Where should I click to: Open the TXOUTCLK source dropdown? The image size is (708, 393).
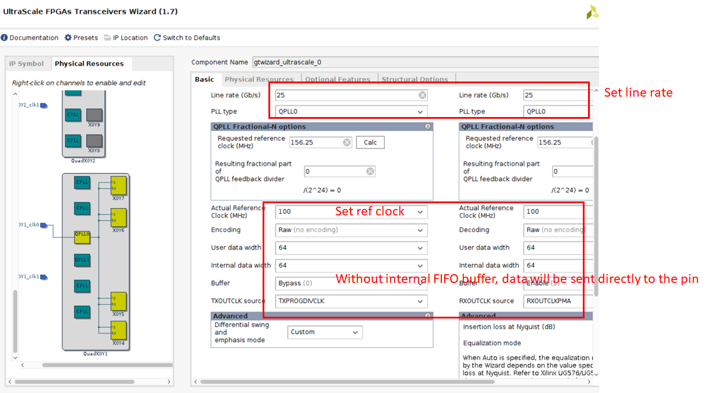[x=352, y=302]
